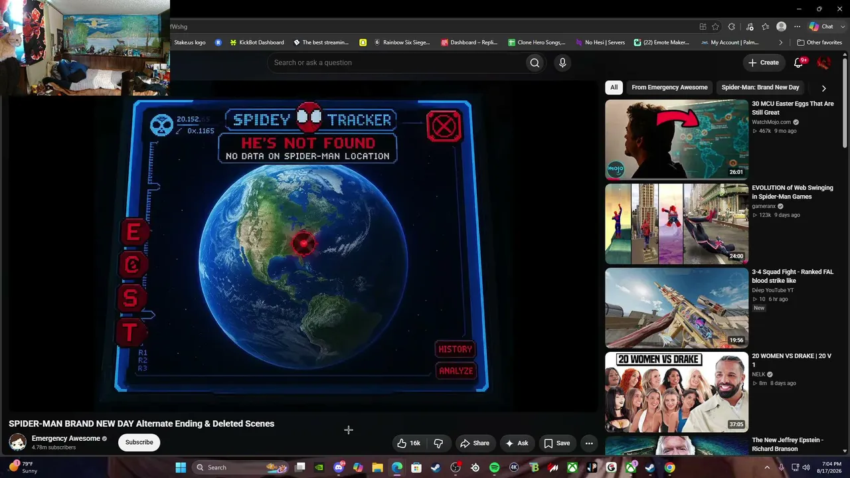Dislike the video with thumbs down
The image size is (850, 478).
[438, 443]
